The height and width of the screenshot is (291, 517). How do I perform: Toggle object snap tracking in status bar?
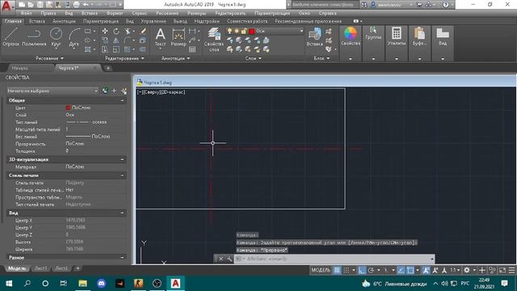point(401,270)
